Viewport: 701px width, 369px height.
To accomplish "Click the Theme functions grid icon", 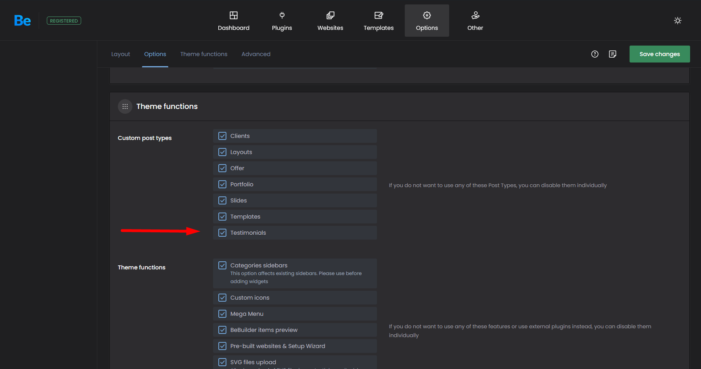I will (x=125, y=106).
